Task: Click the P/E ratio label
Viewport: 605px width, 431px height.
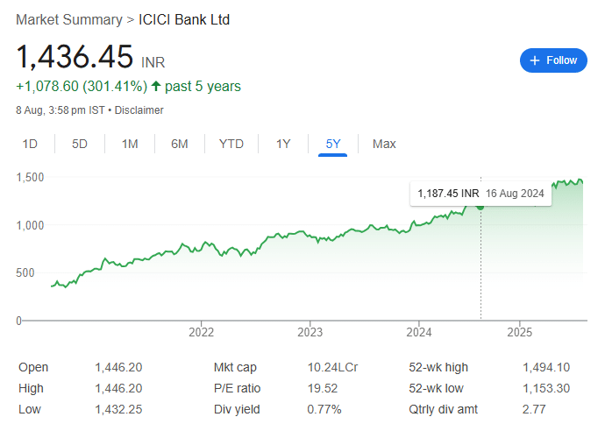Action: [x=237, y=388]
